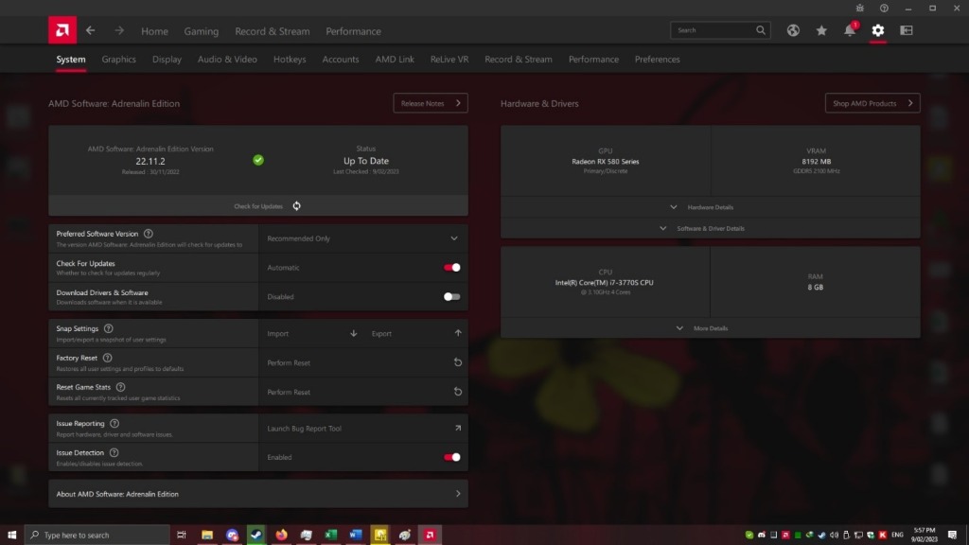This screenshot has width=969, height=545.
Task: Expand Software & Driver Details section
Action: (710, 228)
